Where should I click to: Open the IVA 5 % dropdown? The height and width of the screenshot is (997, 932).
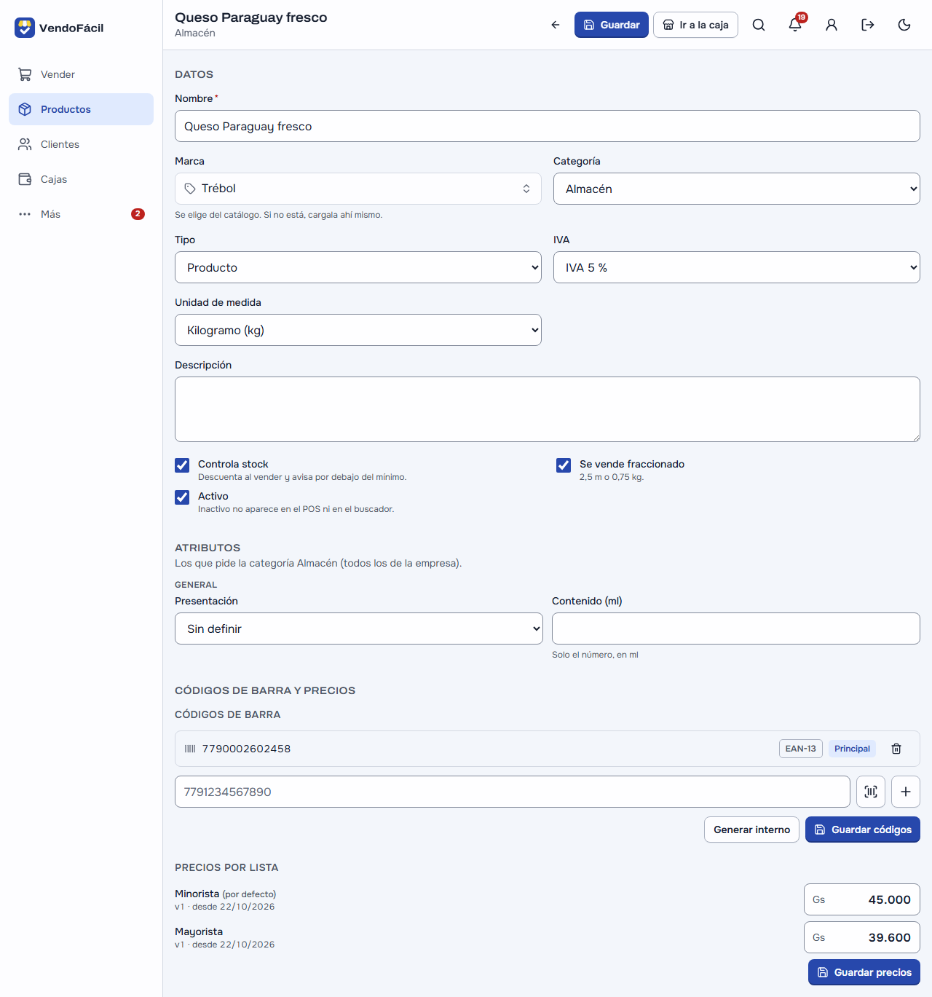click(737, 267)
